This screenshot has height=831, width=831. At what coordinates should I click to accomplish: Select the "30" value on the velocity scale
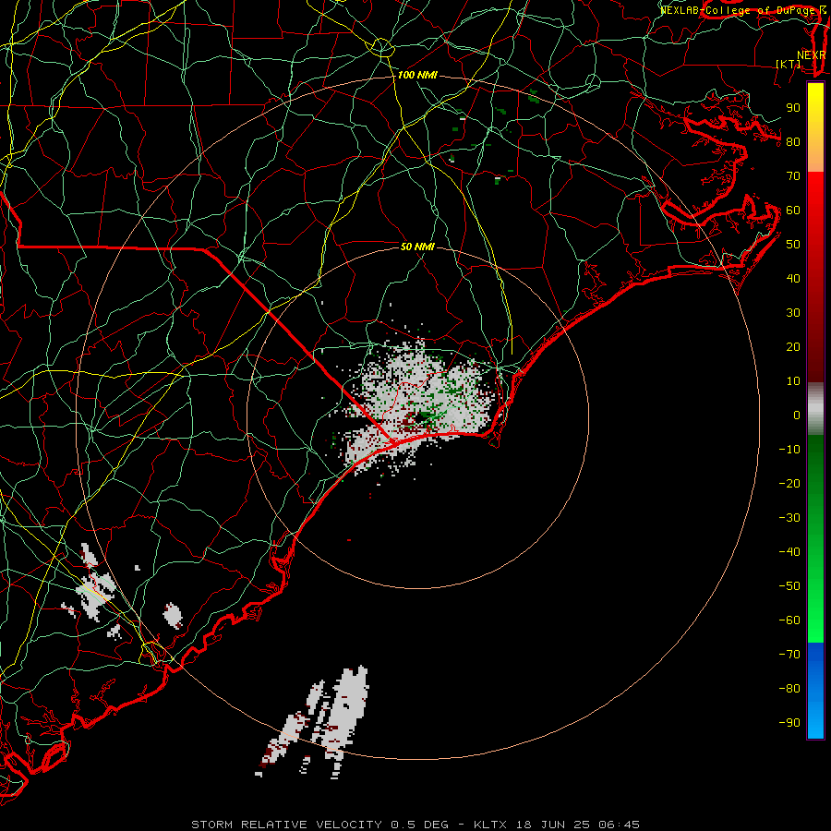coord(793,313)
